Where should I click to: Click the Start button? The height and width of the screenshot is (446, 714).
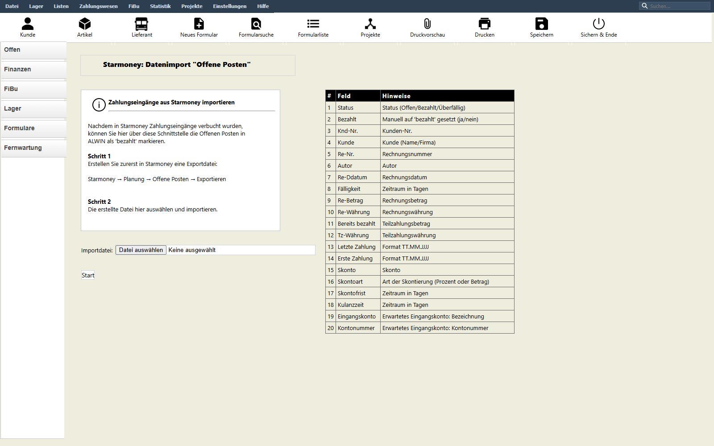tap(88, 275)
